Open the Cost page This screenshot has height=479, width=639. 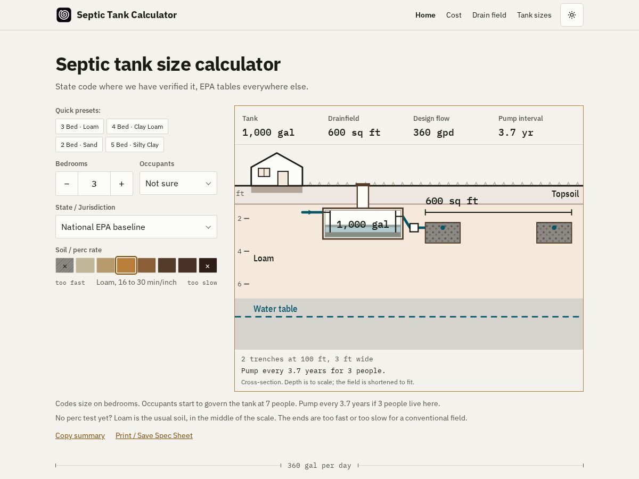(454, 15)
